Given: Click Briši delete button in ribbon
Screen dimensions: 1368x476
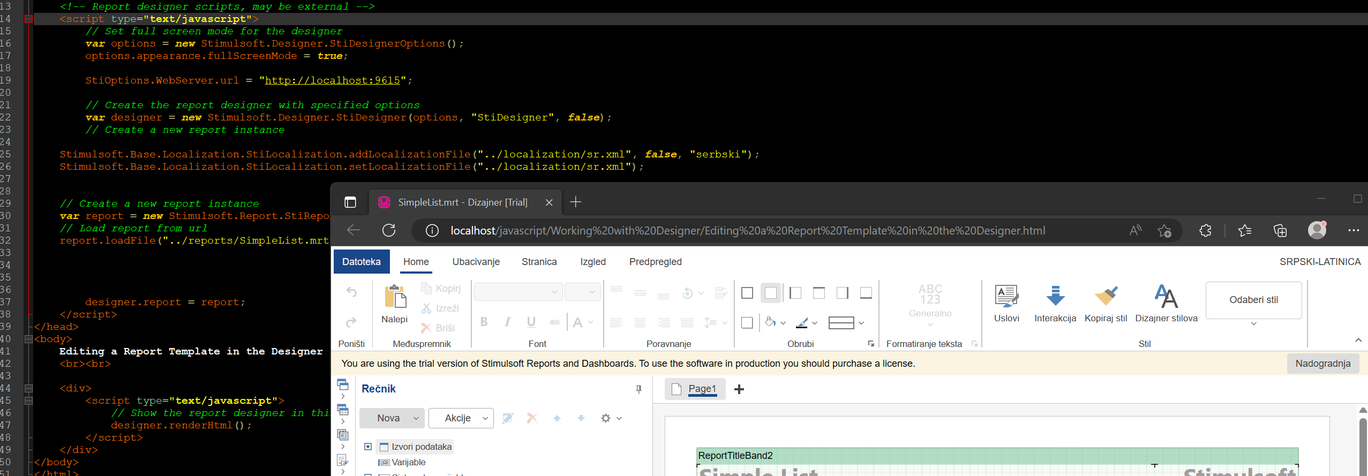Looking at the screenshot, I should tap(438, 328).
